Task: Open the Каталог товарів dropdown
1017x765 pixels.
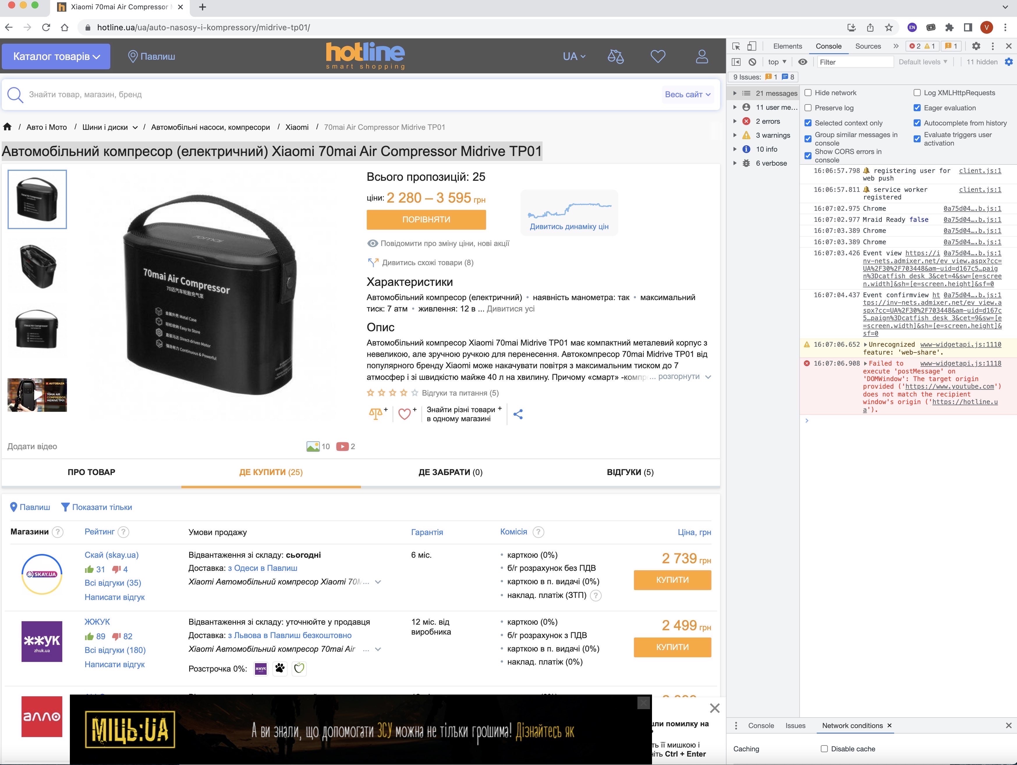Action: [56, 56]
